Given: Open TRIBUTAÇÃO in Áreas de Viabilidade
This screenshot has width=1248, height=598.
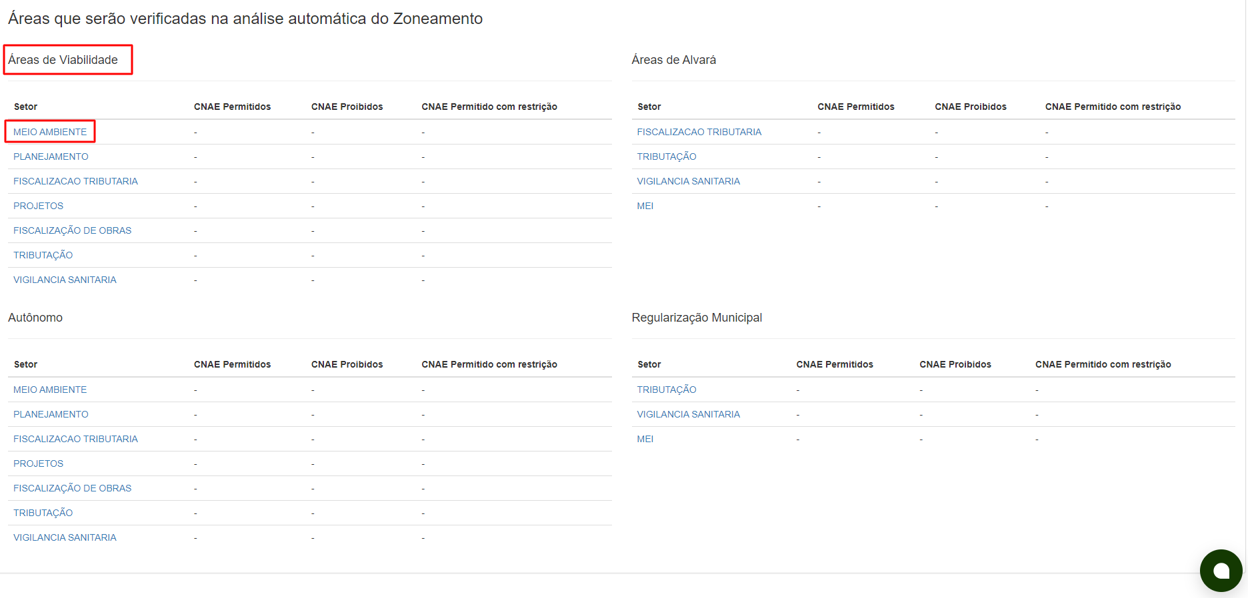Looking at the screenshot, I should click(x=43, y=255).
